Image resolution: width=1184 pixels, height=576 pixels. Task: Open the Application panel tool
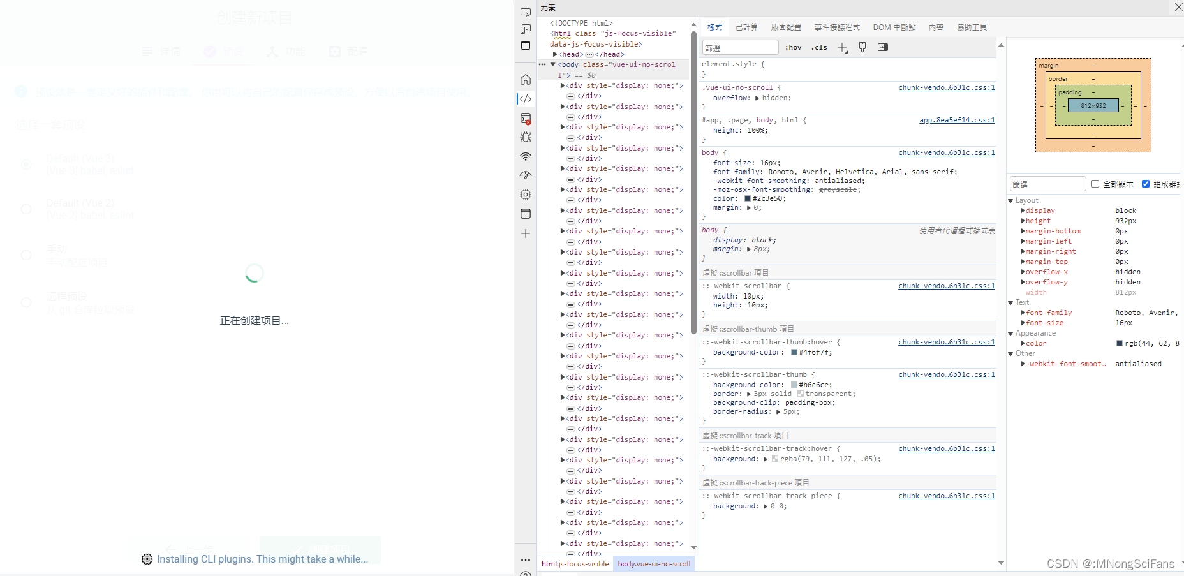pos(526,214)
